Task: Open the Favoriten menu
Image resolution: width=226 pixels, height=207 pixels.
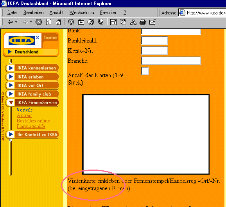Action: (109, 12)
